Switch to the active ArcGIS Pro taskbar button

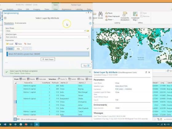pyautogui.click(x=37, y=124)
